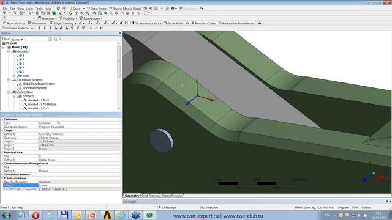Click the Type value Cartesian

(79, 123)
